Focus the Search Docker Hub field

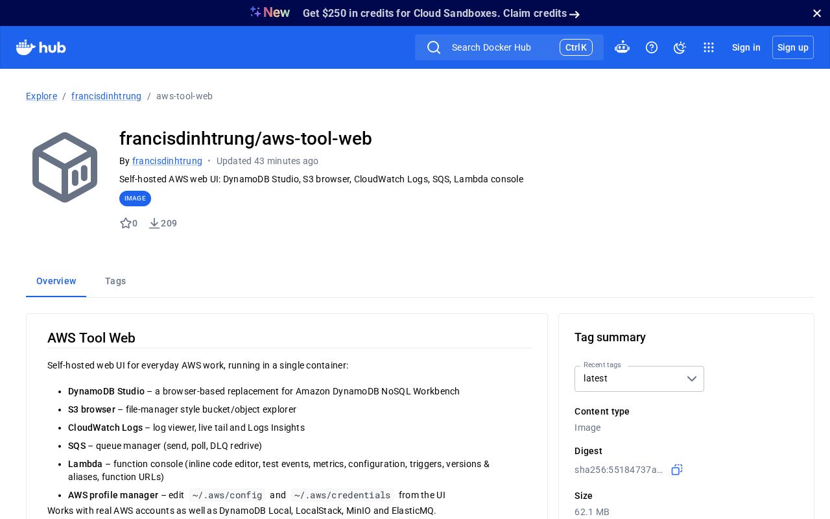(x=509, y=47)
